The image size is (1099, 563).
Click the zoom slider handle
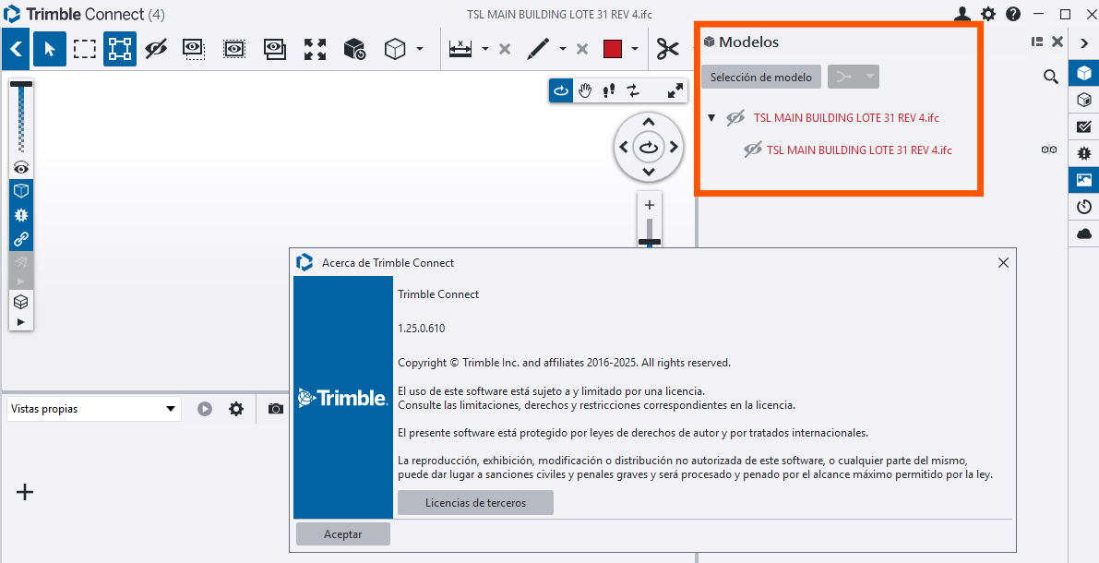(649, 242)
